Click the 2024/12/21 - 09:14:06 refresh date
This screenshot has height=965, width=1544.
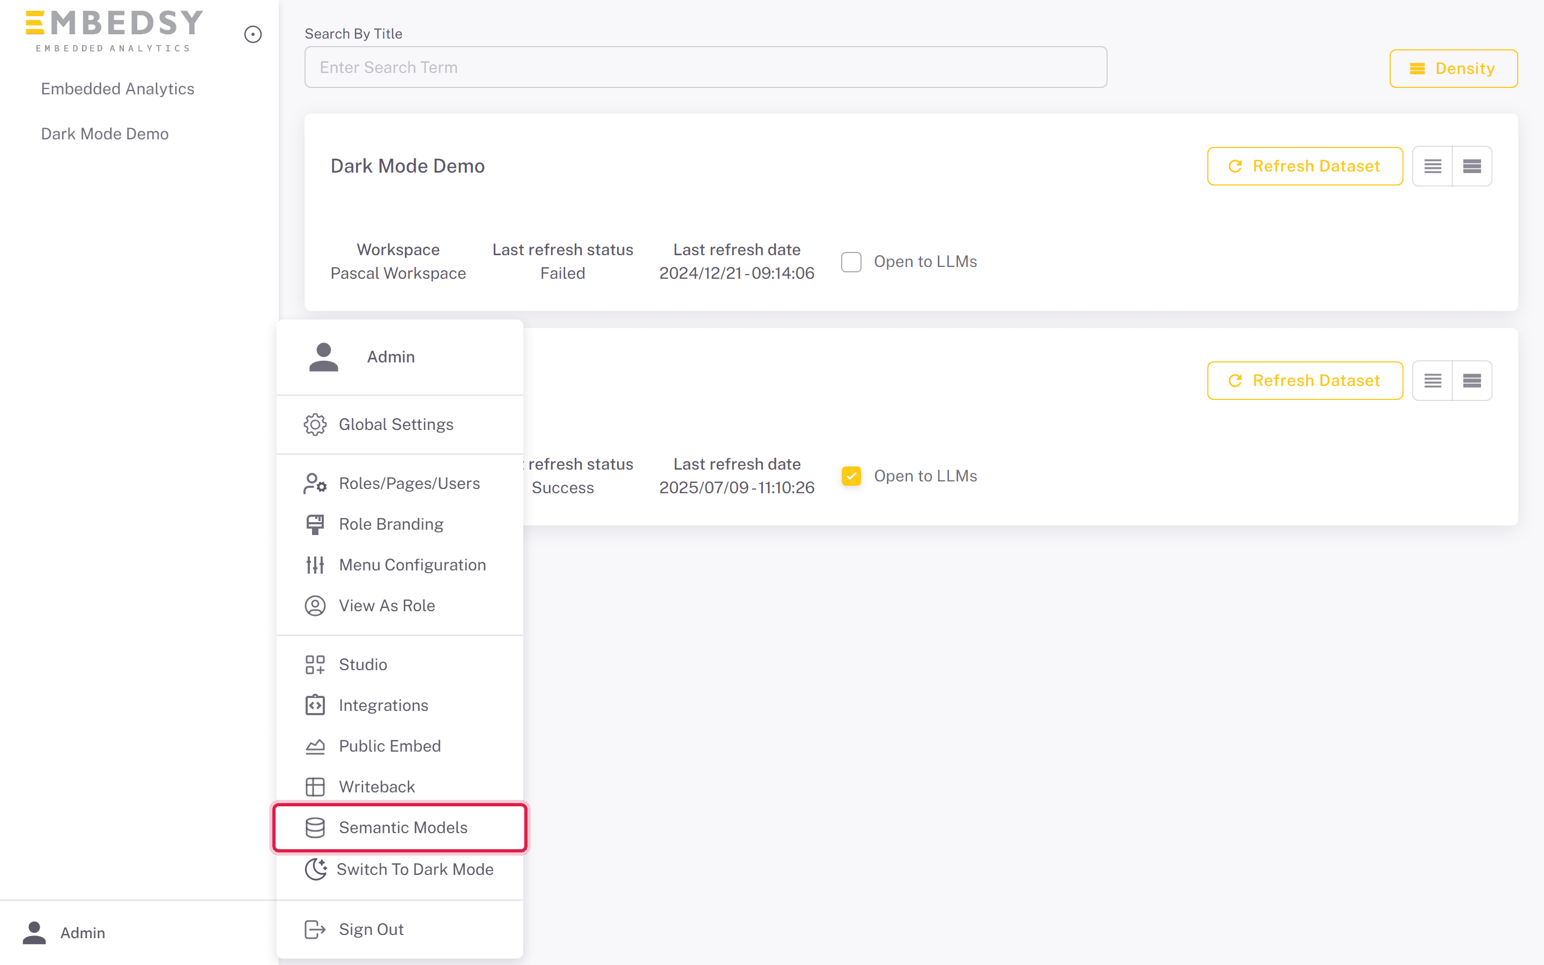(737, 273)
